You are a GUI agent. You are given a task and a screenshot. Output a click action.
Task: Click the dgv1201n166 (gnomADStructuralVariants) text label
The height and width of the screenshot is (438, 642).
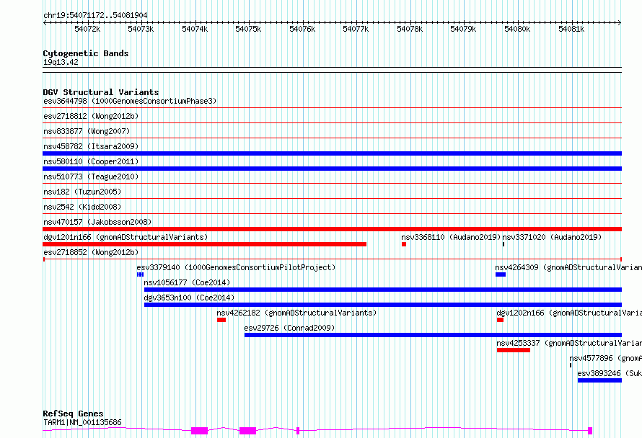pyautogui.click(x=126, y=237)
